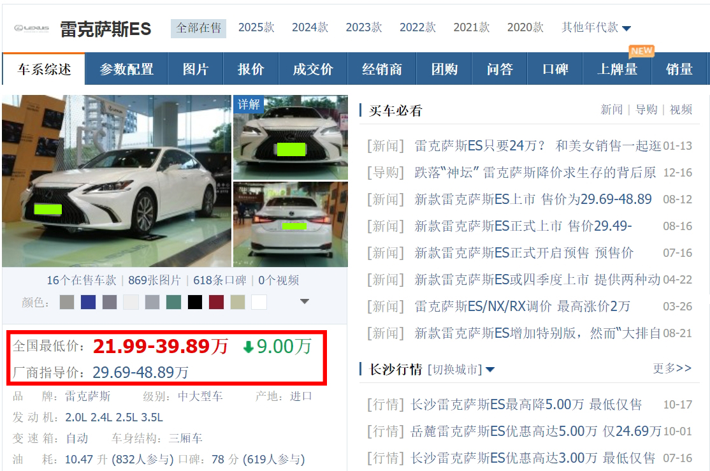The height and width of the screenshot is (471, 710).
Task: Open 0个视频 link
Action: [279, 280]
